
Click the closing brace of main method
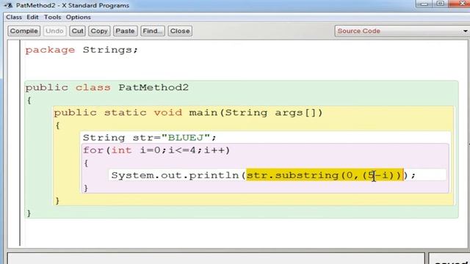[57, 200]
